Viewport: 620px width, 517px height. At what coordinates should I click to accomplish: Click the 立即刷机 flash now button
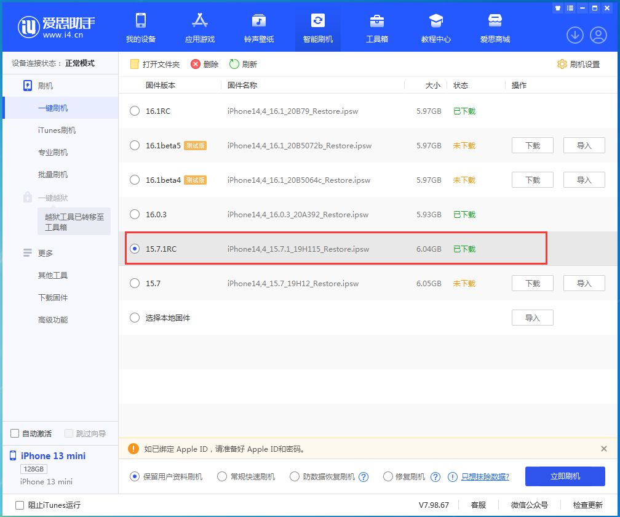(x=565, y=476)
